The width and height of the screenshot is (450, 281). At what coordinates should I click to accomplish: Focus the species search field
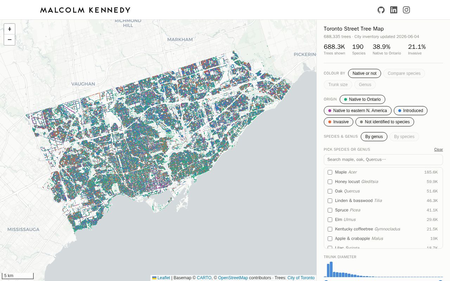(x=383, y=159)
